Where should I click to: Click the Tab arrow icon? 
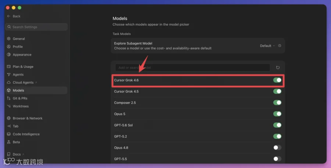[x=9, y=126]
